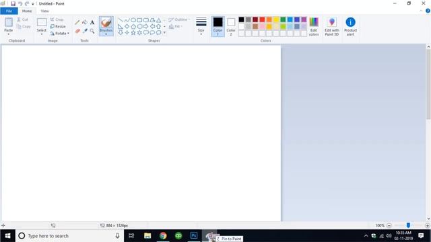Open the Windows Start menu
Image resolution: width=431 pixels, height=242 pixels.
7,236
